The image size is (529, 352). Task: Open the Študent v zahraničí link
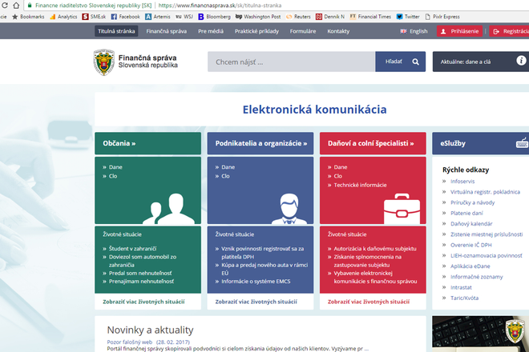click(x=132, y=249)
